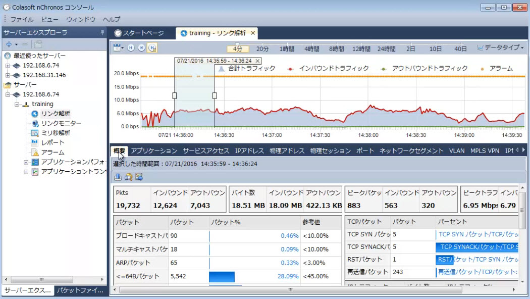Toggle the highlighted go-to-latest button

152,47
